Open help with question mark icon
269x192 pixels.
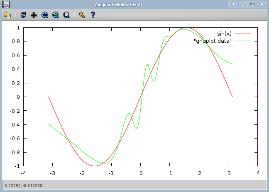(x=93, y=15)
